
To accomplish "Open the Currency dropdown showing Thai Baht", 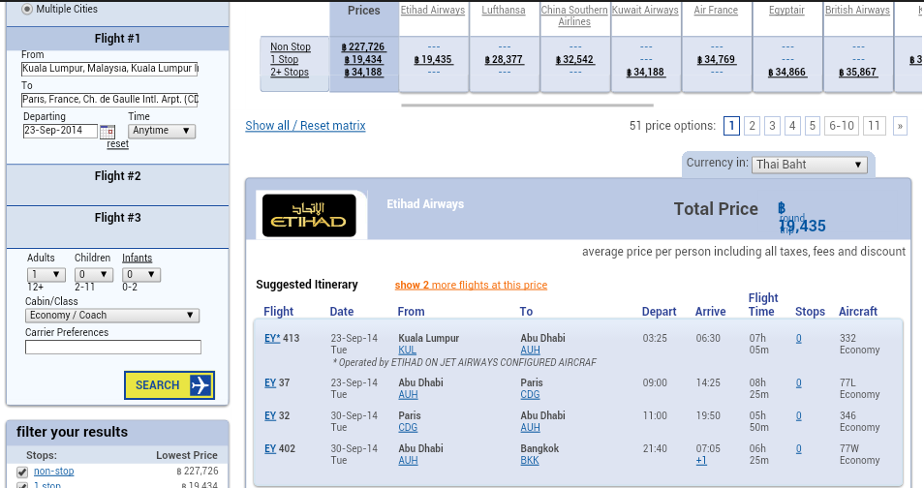I will click(810, 165).
